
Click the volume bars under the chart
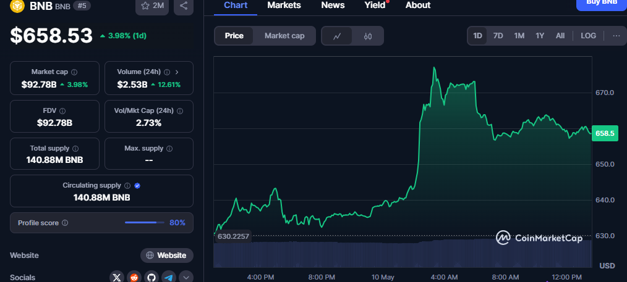click(403, 254)
